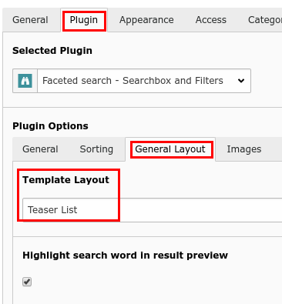
Task: Show the General Layout tab
Action: coord(170,149)
